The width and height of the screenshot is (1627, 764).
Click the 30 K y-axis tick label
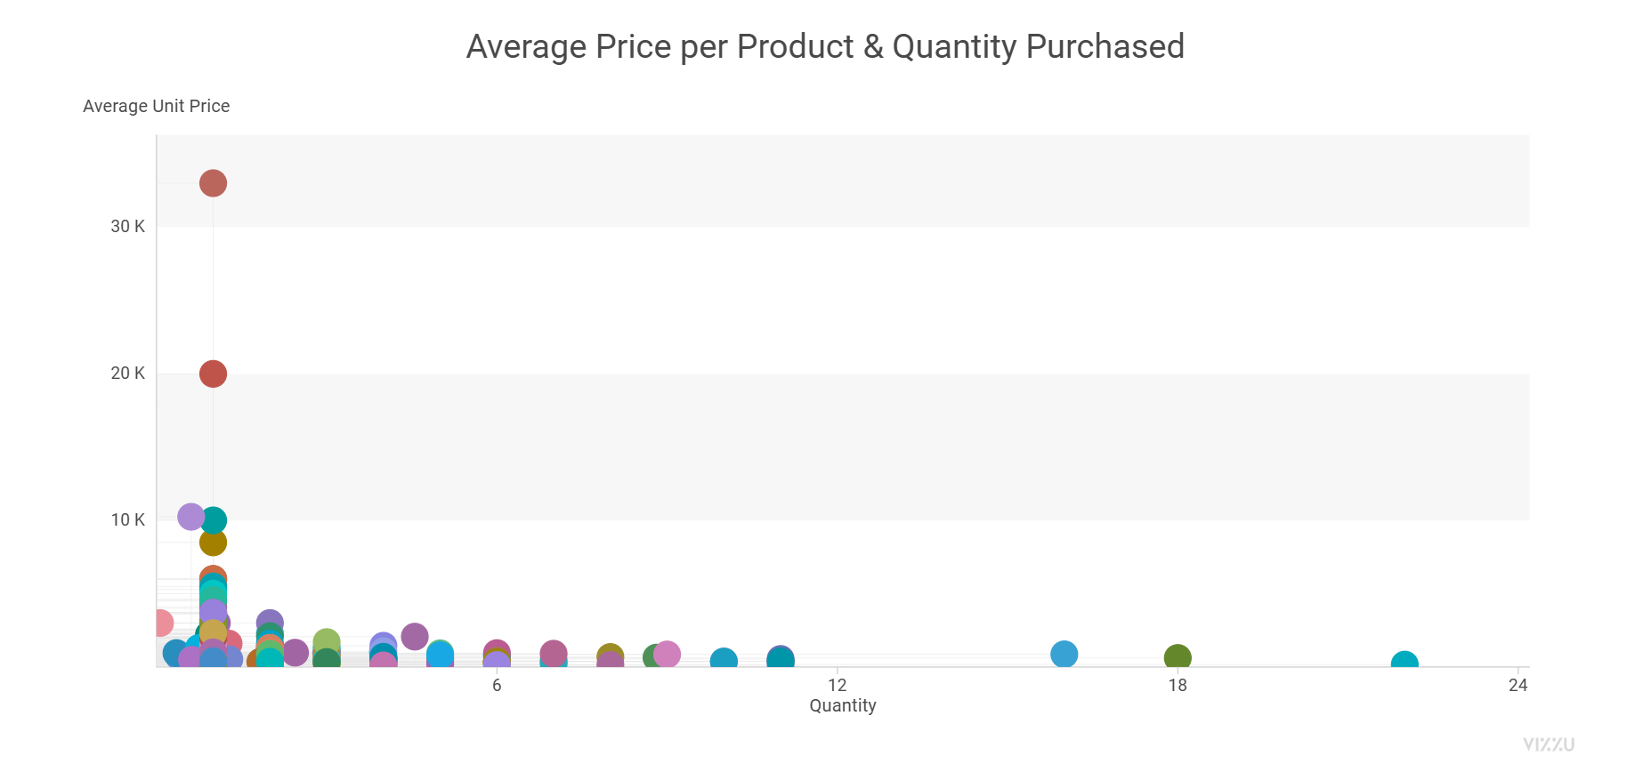[127, 227]
